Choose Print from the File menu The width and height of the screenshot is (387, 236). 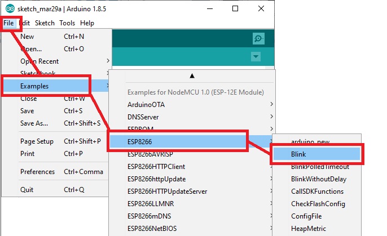[x=55, y=154]
